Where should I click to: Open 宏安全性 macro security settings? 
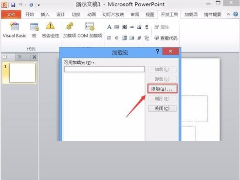point(51,30)
